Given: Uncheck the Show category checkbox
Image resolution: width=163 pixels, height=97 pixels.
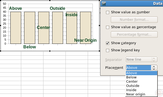Looking at the screenshot, I should [x=108, y=43].
